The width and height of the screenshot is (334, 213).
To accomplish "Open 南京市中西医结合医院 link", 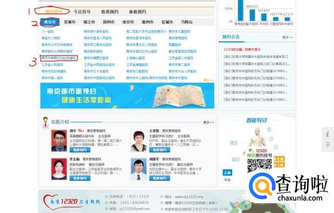I will (x=99, y=78).
